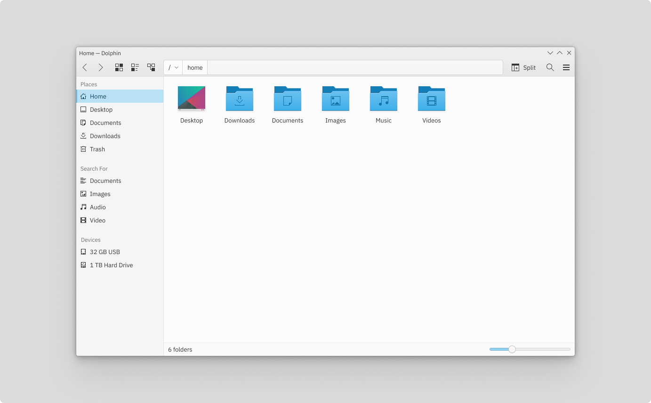651x403 pixels.
Task: Mount the 32 GB USB device
Action: [x=104, y=252]
